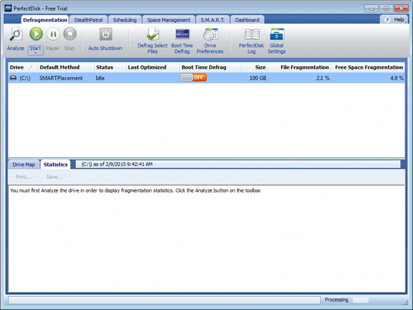Sort by the Status column header
Viewport: 413px width, 310px height.
pos(110,67)
